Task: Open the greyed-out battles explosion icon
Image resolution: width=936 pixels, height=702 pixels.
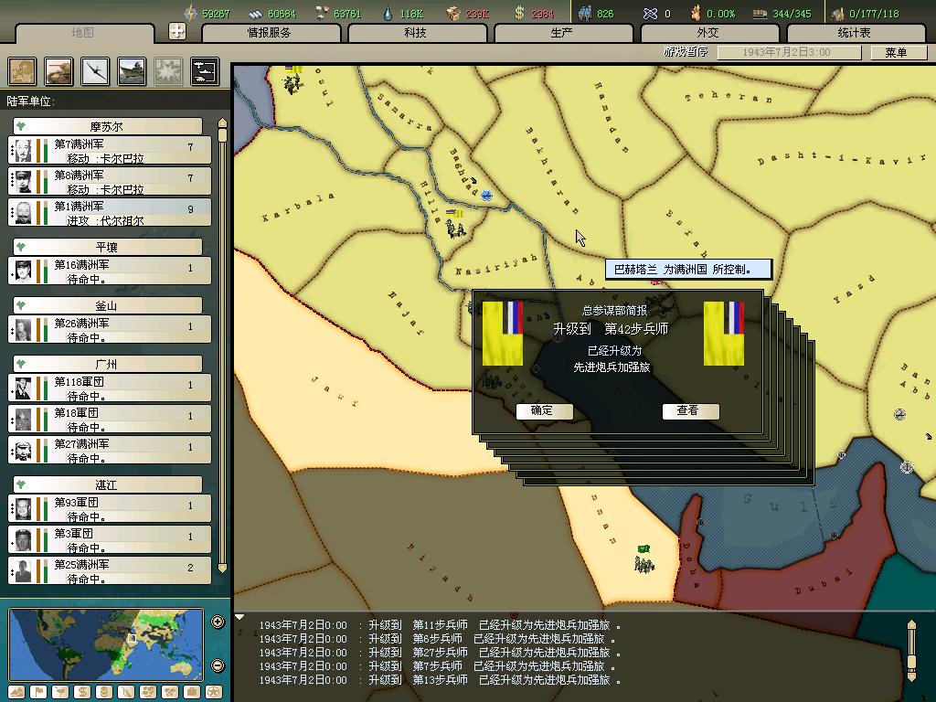Action: 168,71
